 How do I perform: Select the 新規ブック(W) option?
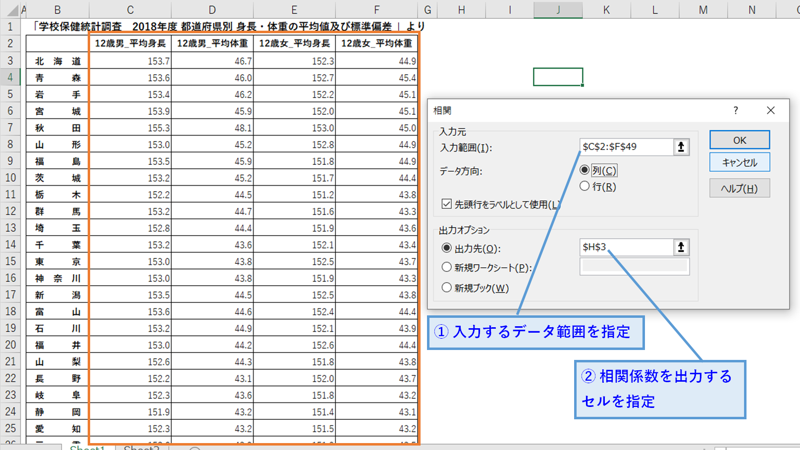446,288
